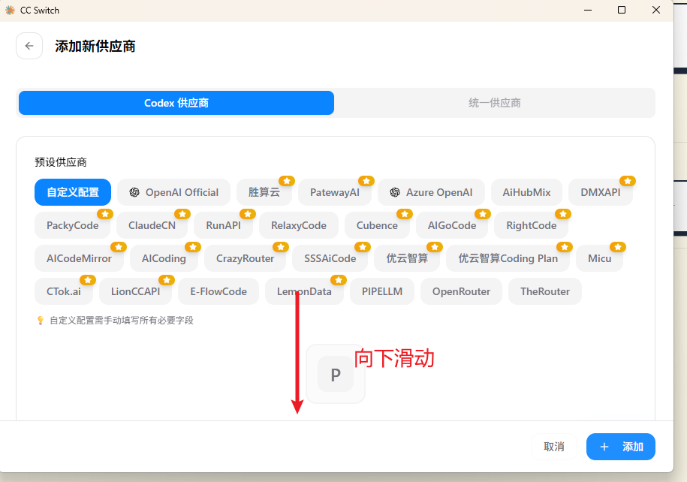Pick the CrazyRouter preset
The image size is (687, 482).
(245, 258)
